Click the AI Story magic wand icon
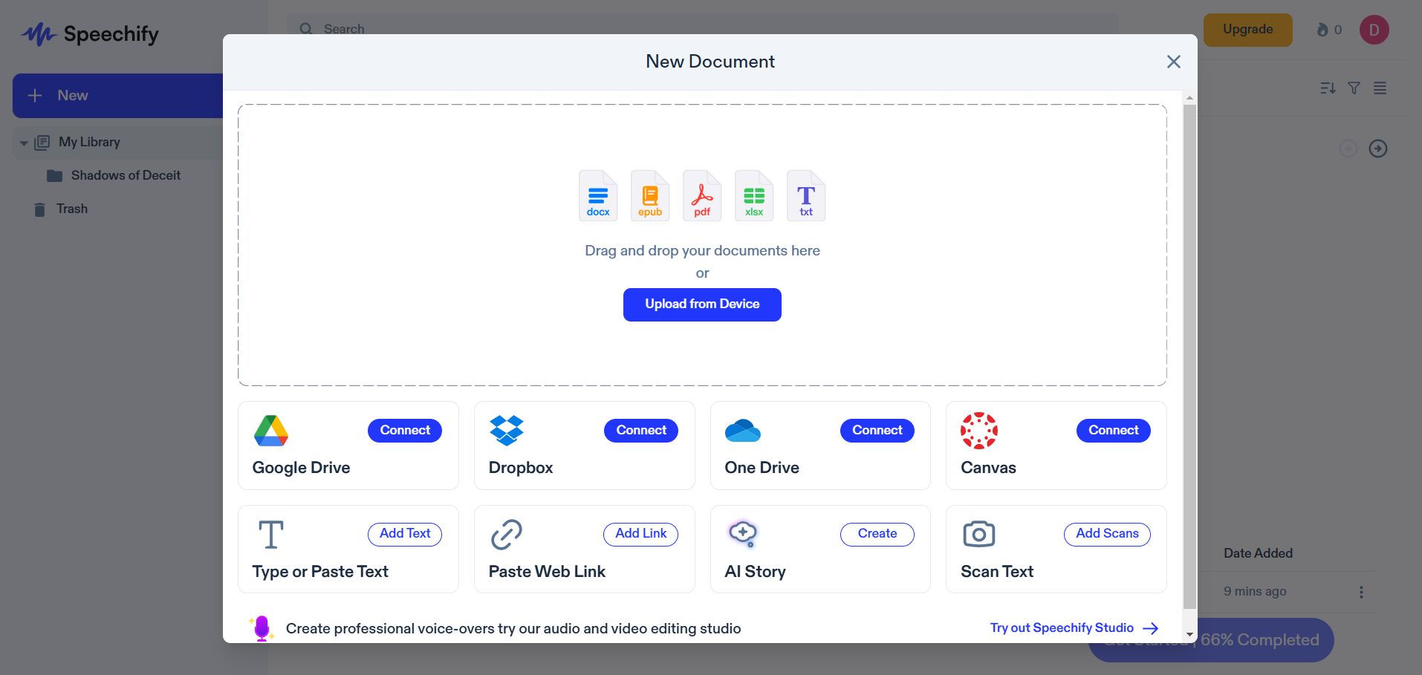Image resolution: width=1422 pixels, height=675 pixels. tap(742, 534)
